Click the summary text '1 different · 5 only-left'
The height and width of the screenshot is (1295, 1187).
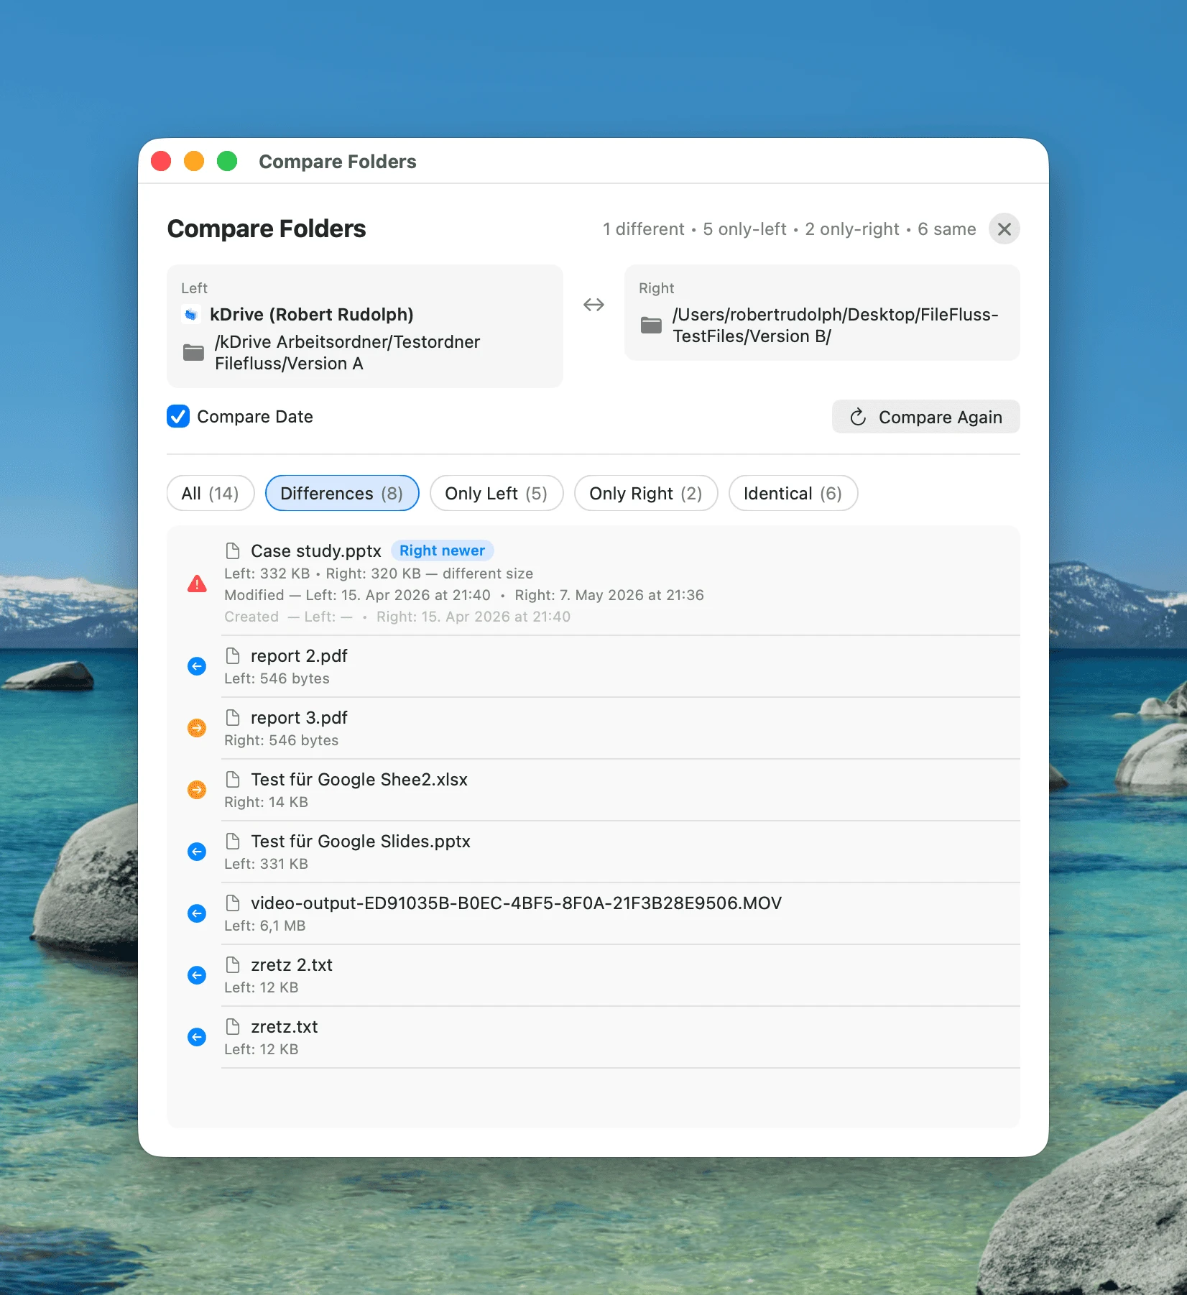coord(695,229)
